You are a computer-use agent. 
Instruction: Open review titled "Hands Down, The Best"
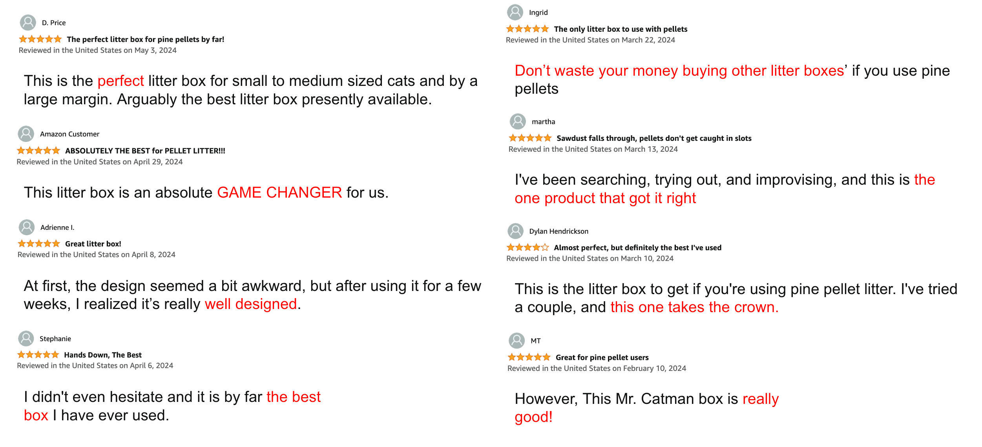(x=103, y=355)
